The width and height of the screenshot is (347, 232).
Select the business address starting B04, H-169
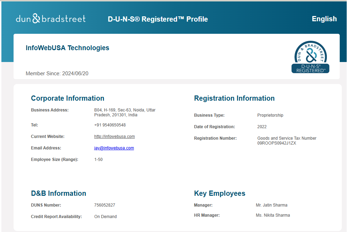(x=125, y=113)
